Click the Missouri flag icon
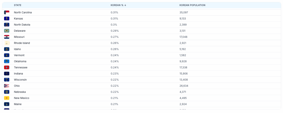This screenshot has width=283, height=113. 7,37
